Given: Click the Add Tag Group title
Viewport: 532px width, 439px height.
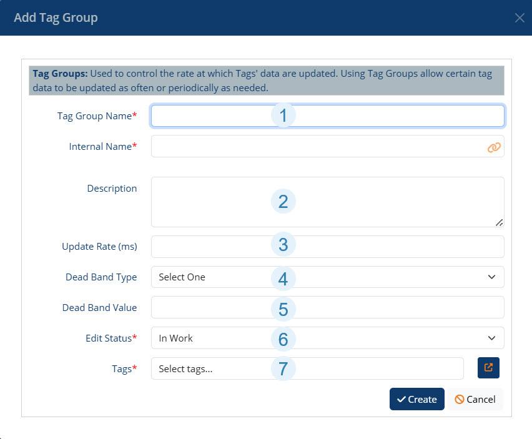Looking at the screenshot, I should coord(56,17).
